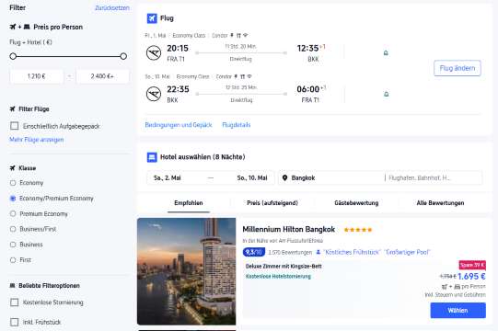Switch to the Empfohlen sorting tab
Screen dimensions: 498x331
click(x=189, y=203)
